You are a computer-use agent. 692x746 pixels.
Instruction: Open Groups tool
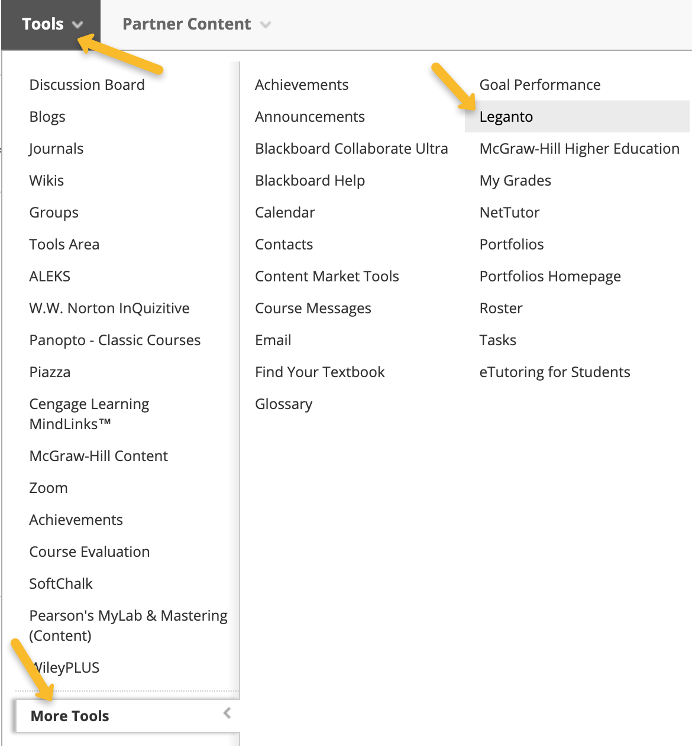[x=54, y=212]
